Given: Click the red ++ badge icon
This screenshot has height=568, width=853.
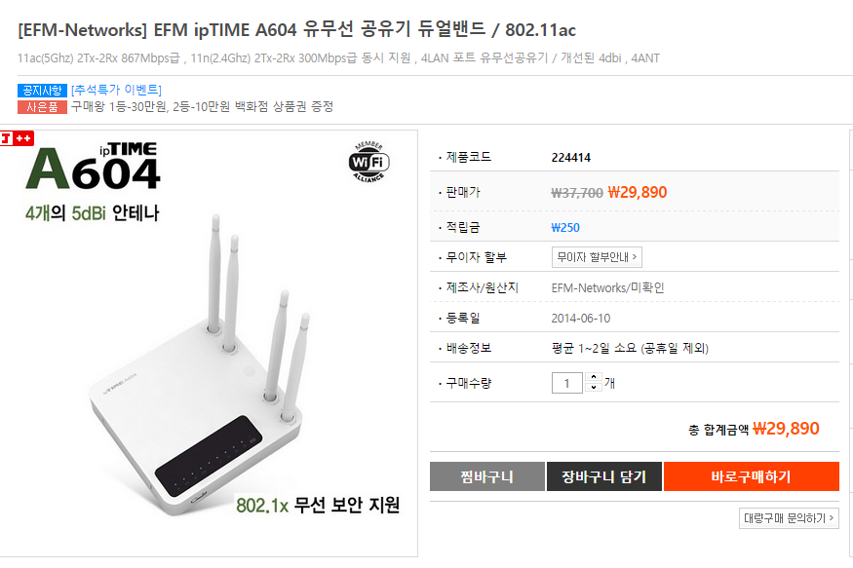Looking at the screenshot, I should [17, 138].
